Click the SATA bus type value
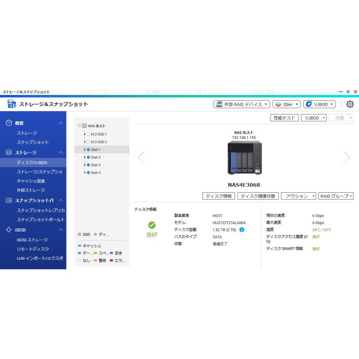Screen dimensions: 359x359 coord(217,237)
